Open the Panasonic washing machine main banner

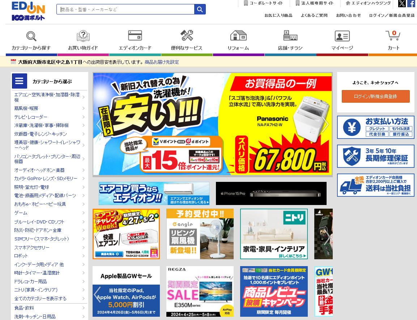(213, 124)
